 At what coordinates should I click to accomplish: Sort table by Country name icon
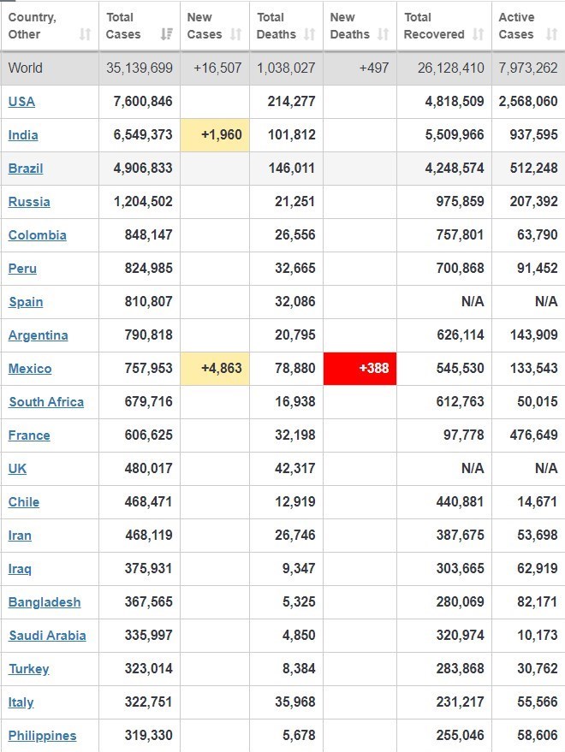[85, 34]
